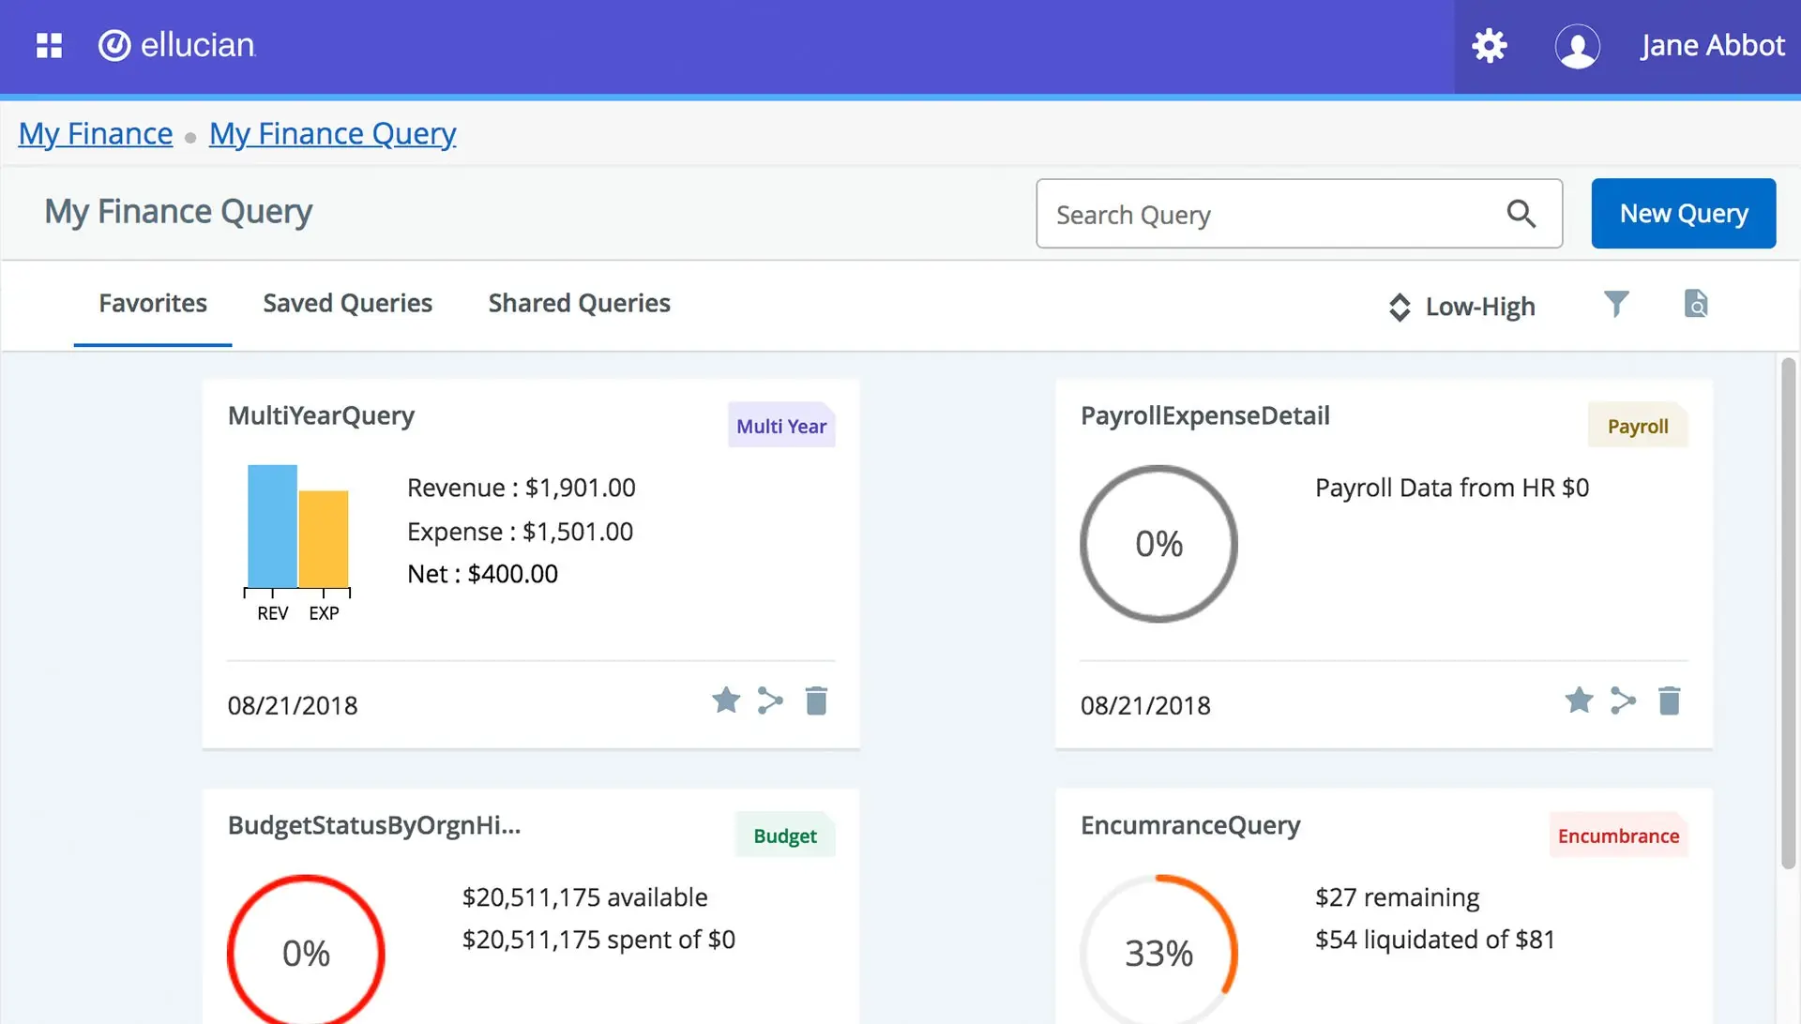Open the filter funnel icon
Screen dimensions: 1801x1024
pos(1615,304)
